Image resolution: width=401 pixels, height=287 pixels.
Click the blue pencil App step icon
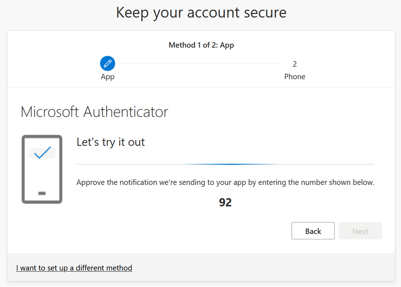point(107,63)
